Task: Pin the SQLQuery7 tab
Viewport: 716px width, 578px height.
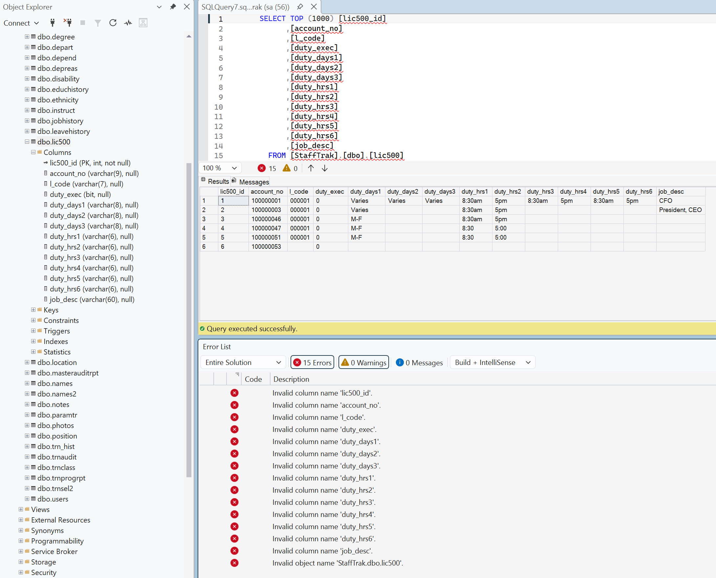Action: pyautogui.click(x=300, y=7)
